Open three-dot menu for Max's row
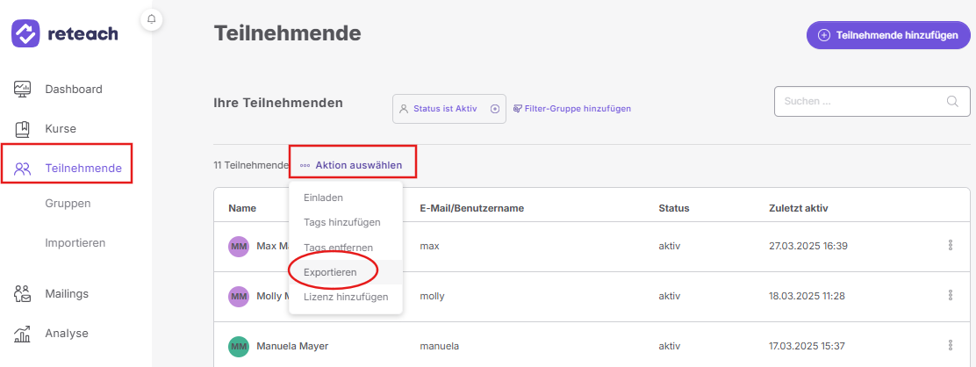The image size is (976, 367). point(951,246)
